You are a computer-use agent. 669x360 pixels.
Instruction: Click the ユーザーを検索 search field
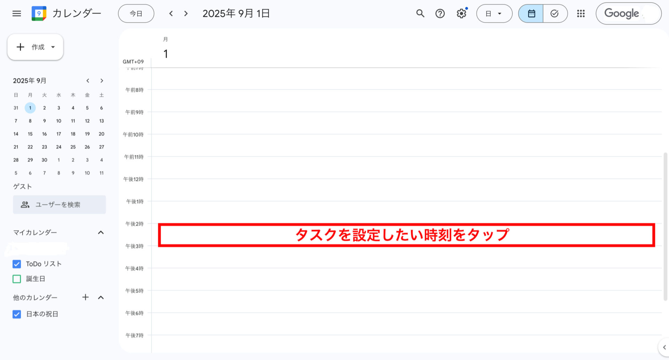pos(59,205)
